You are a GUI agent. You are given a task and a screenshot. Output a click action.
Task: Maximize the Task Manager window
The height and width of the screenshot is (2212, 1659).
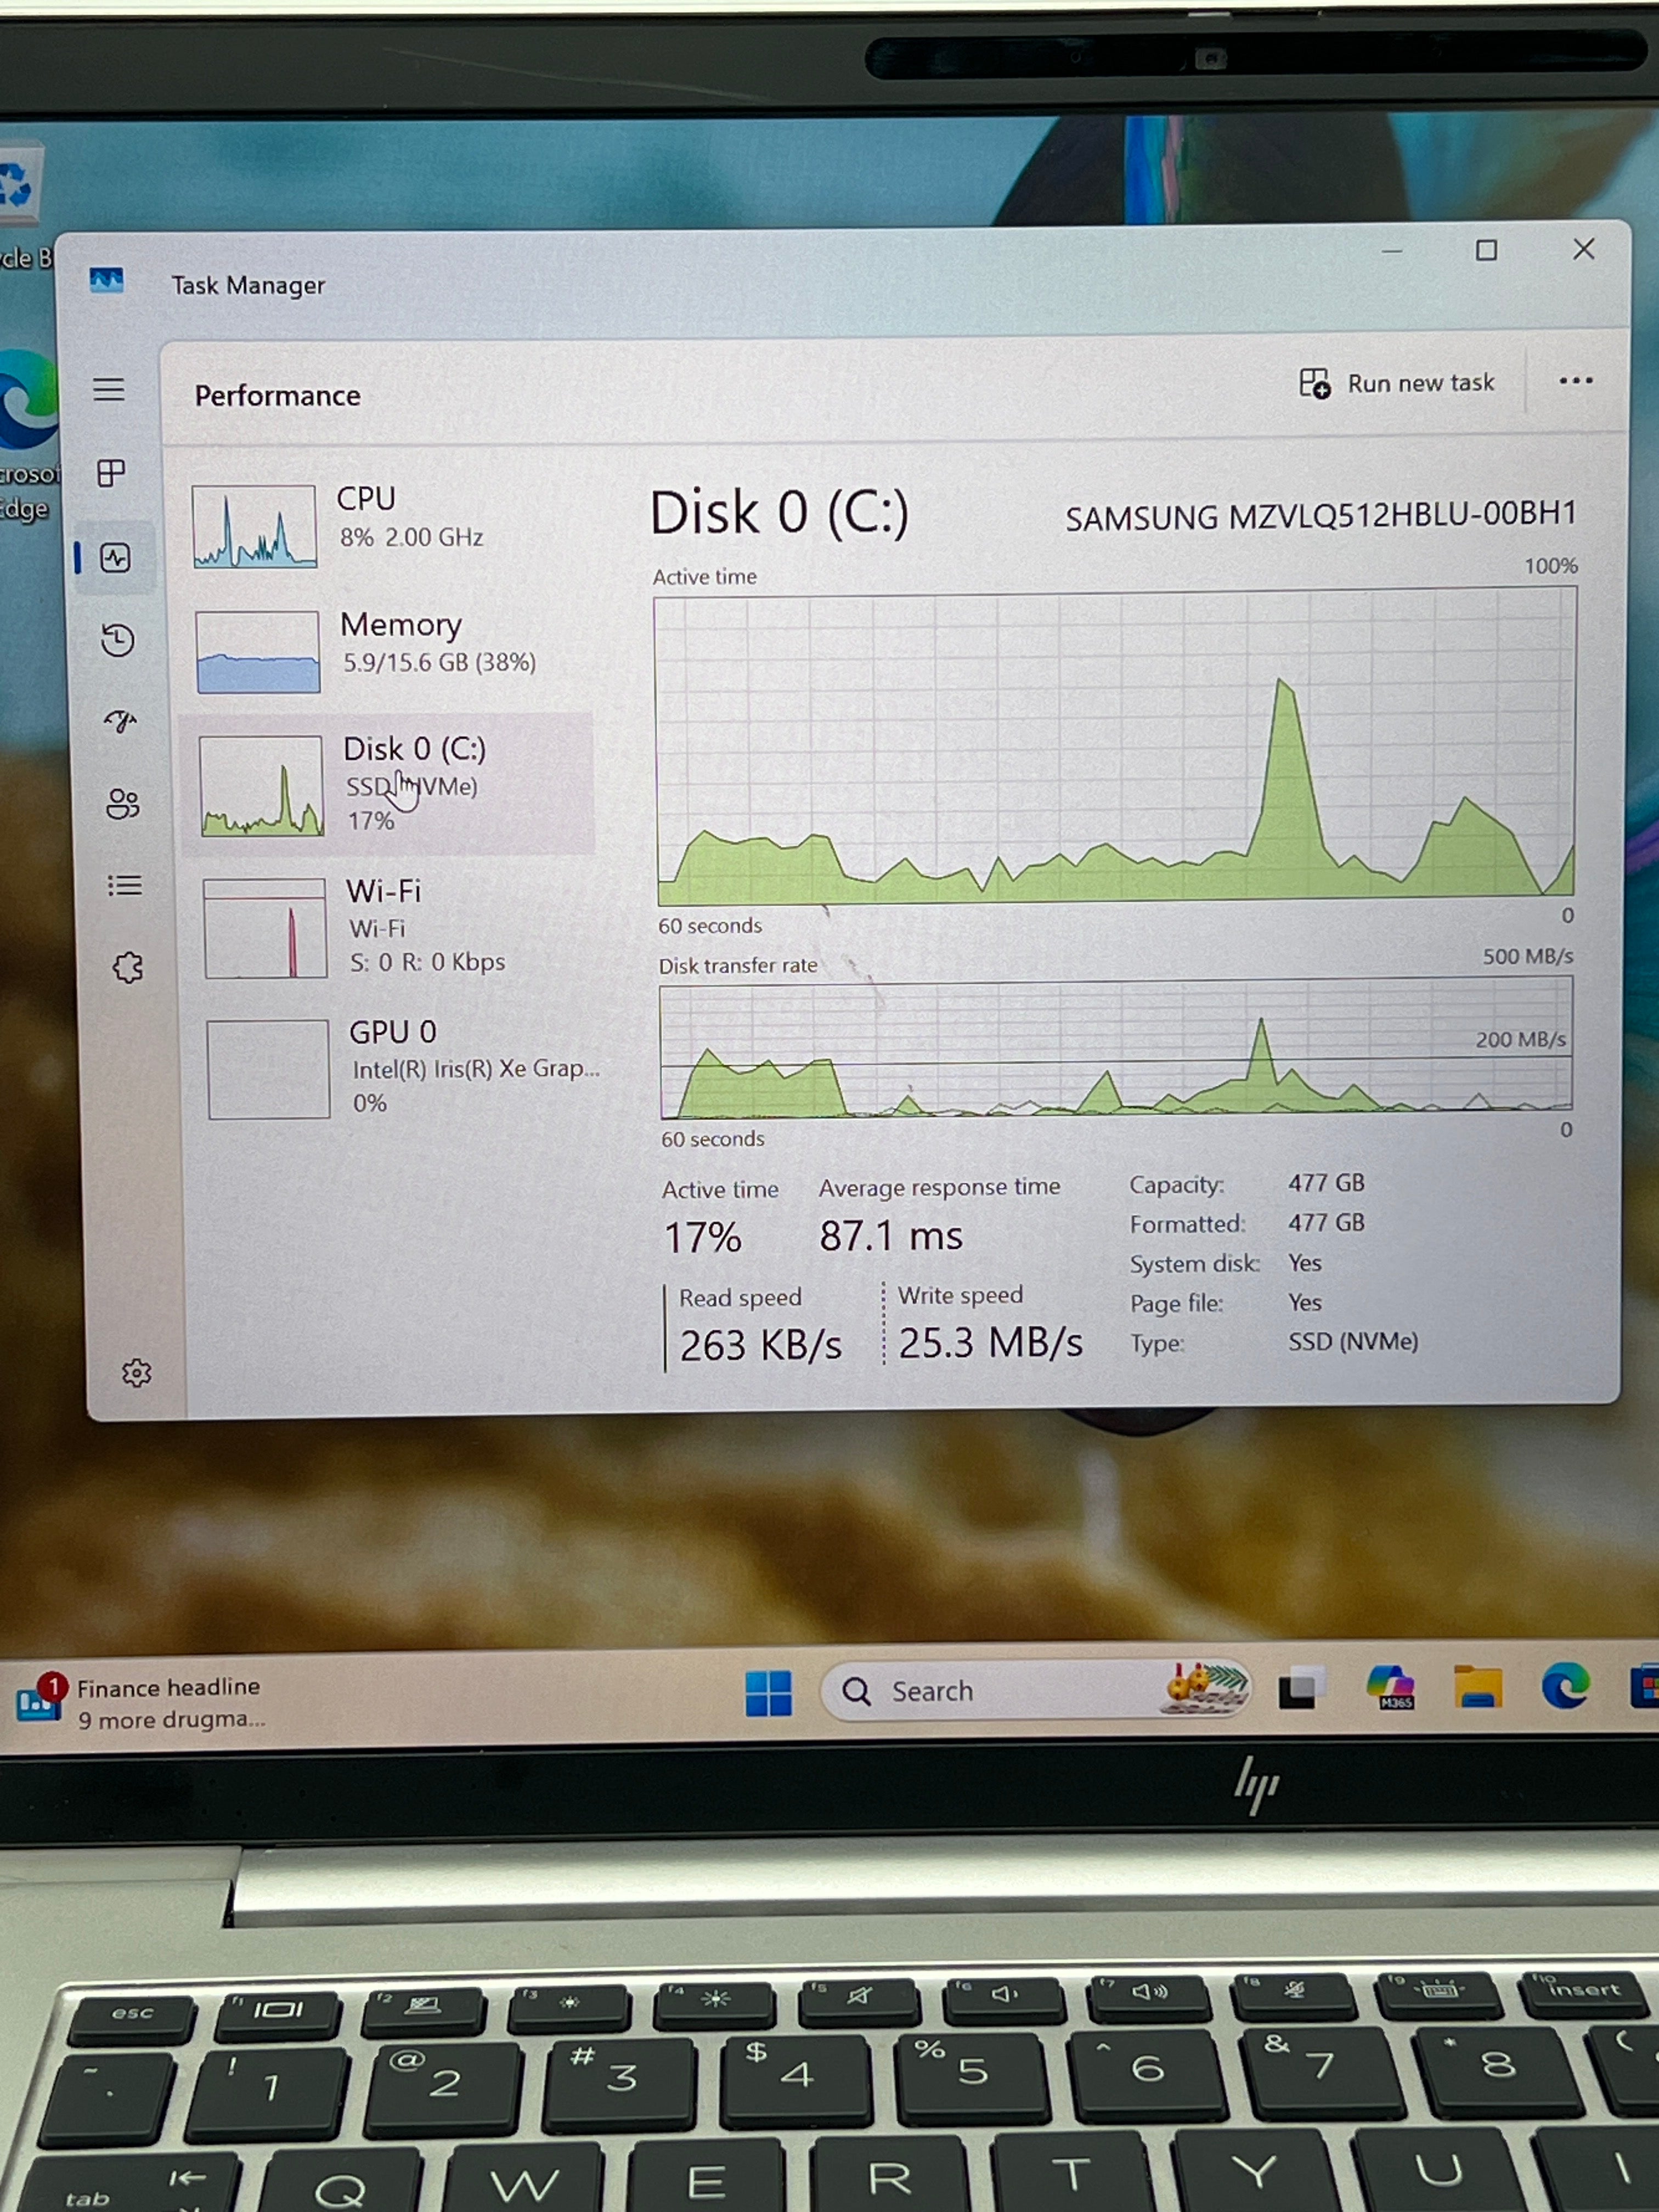[x=1487, y=250]
